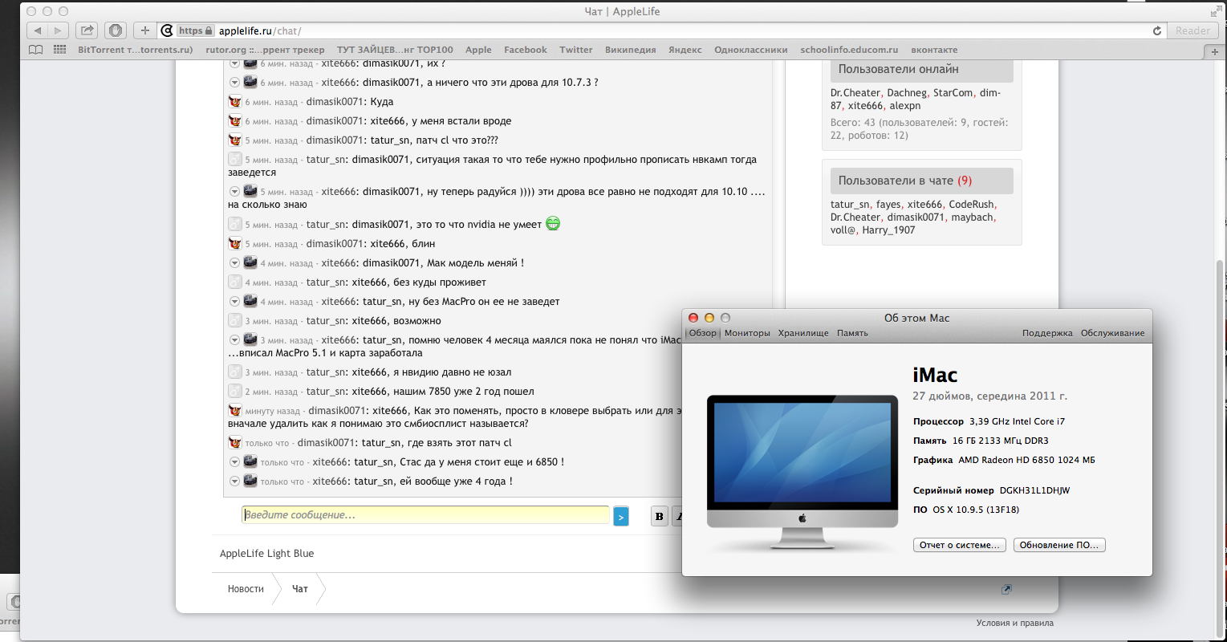Open the Хранилище tab in About This Mac
The width and height of the screenshot is (1227, 642).
[x=802, y=333]
